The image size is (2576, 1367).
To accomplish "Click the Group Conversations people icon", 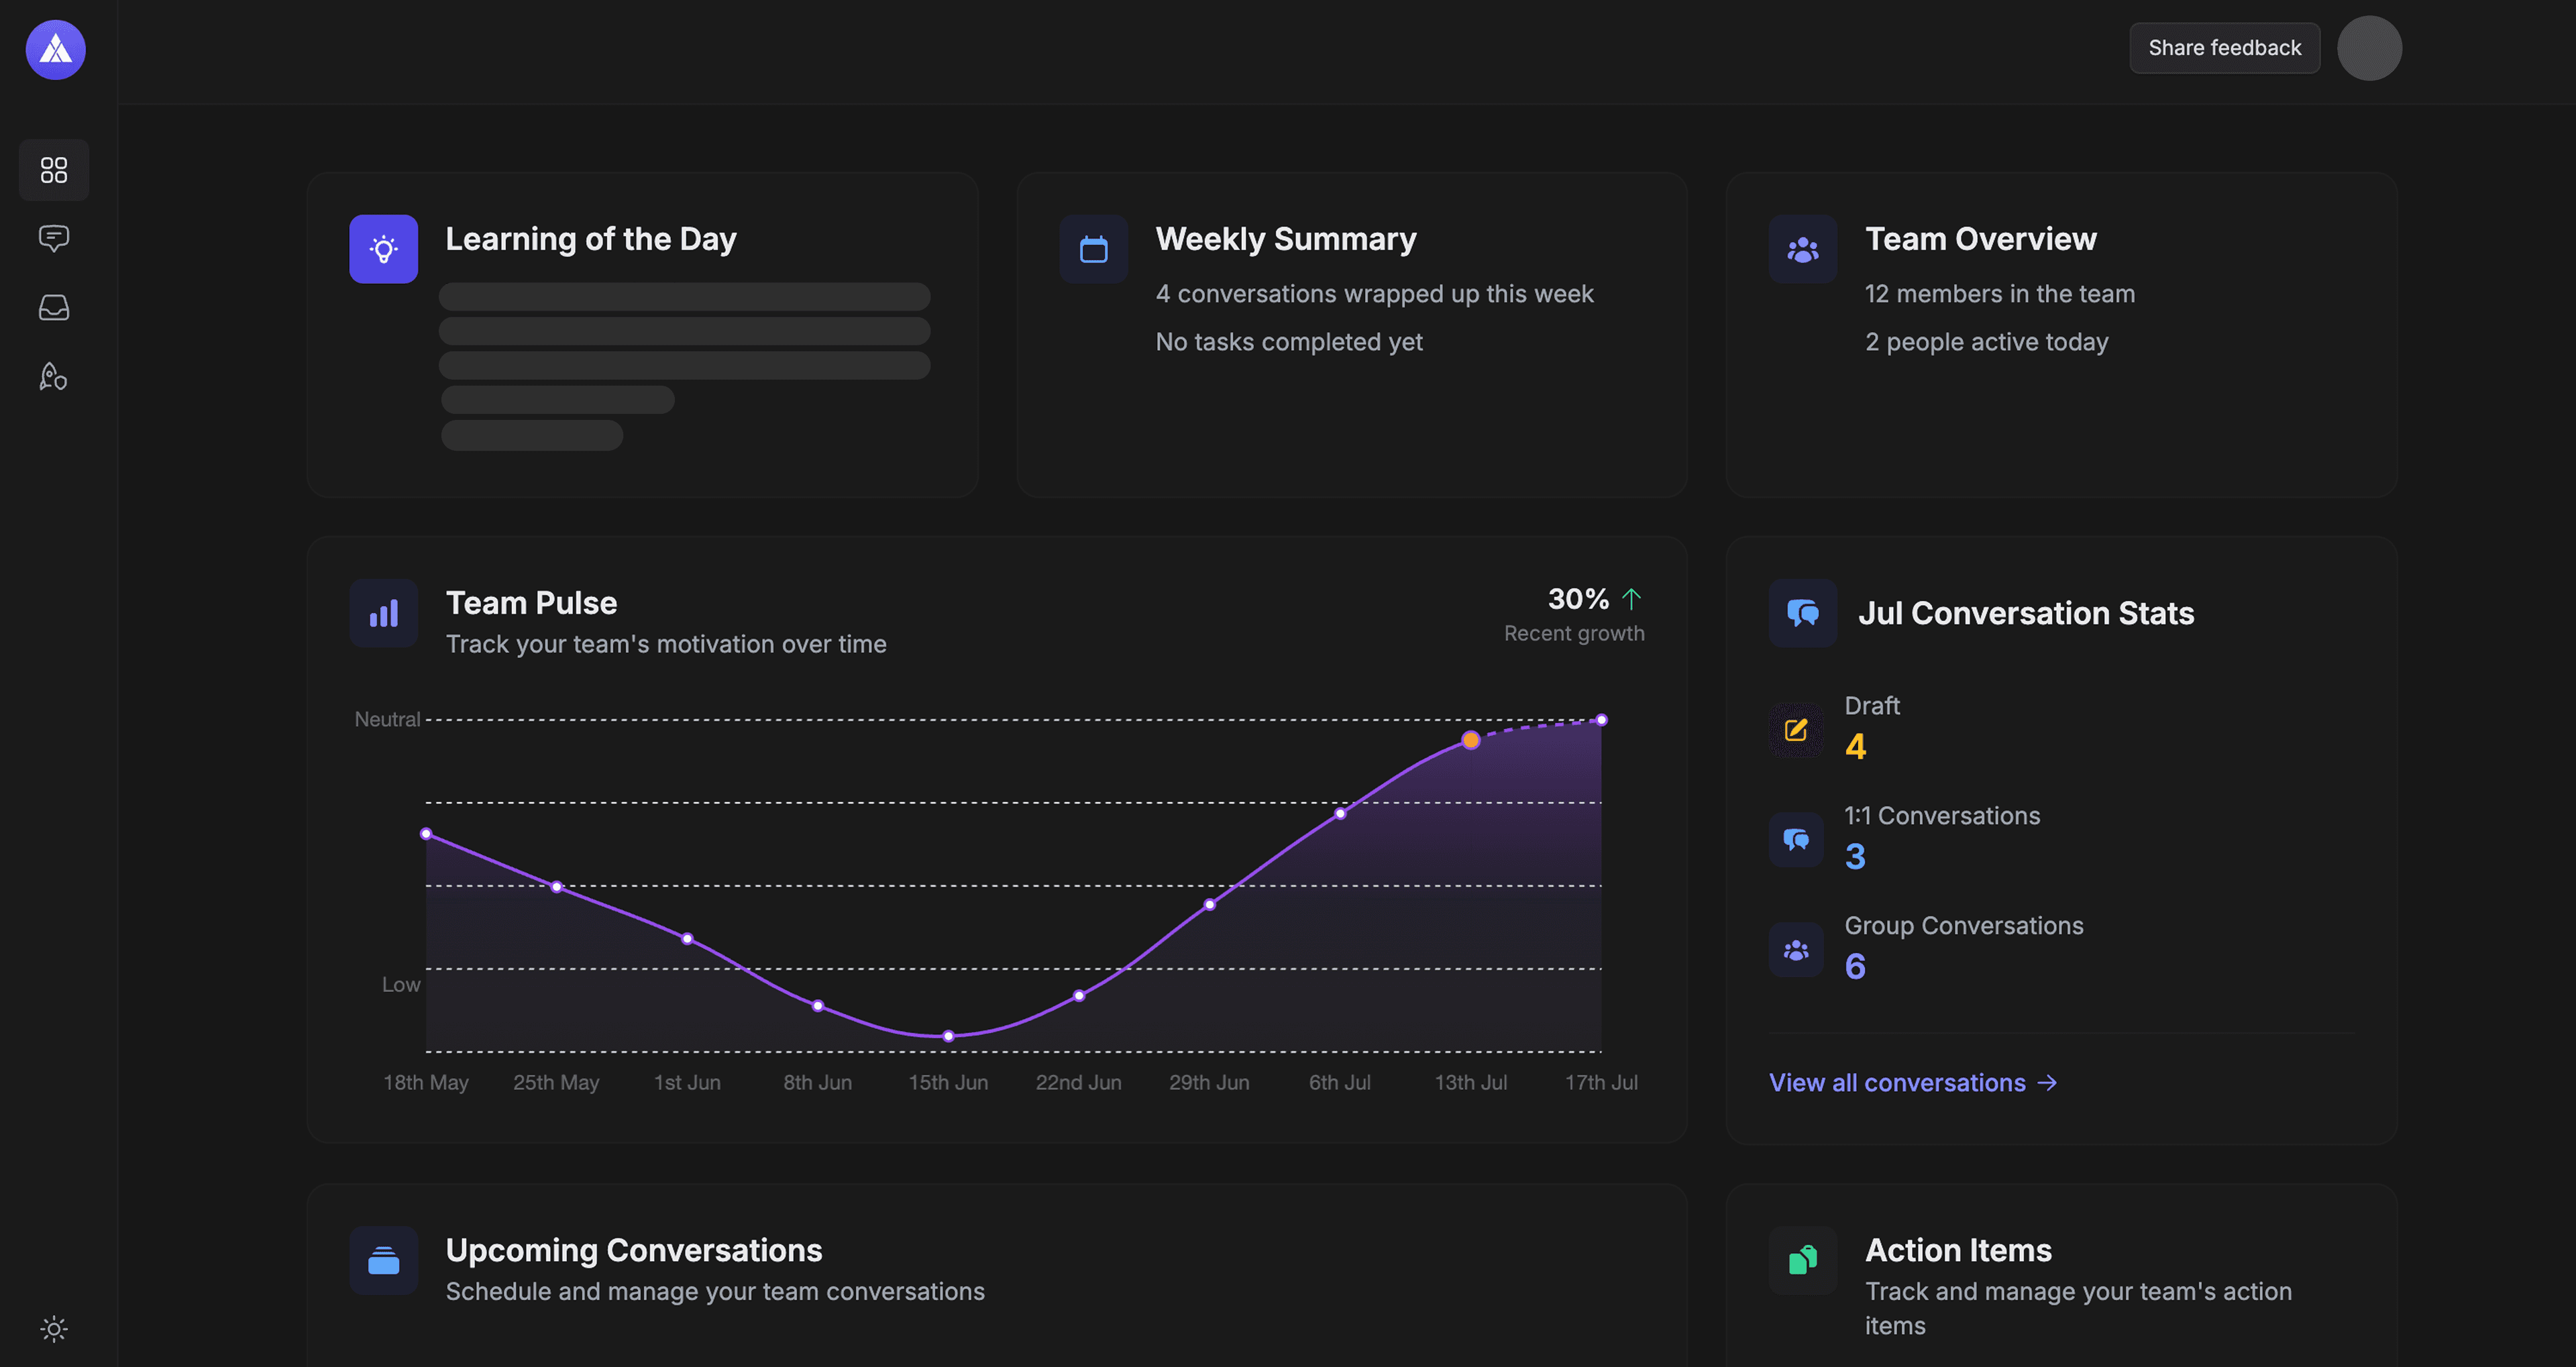I will pos(1796,950).
